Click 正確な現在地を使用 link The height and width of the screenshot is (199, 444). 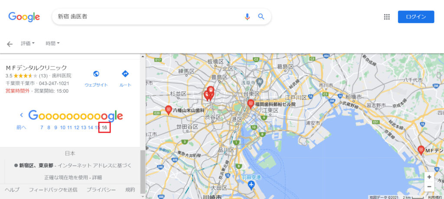(65, 177)
